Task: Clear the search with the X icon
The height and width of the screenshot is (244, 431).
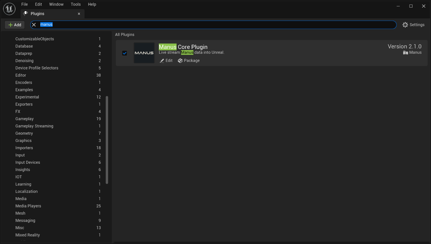Action: click(34, 25)
